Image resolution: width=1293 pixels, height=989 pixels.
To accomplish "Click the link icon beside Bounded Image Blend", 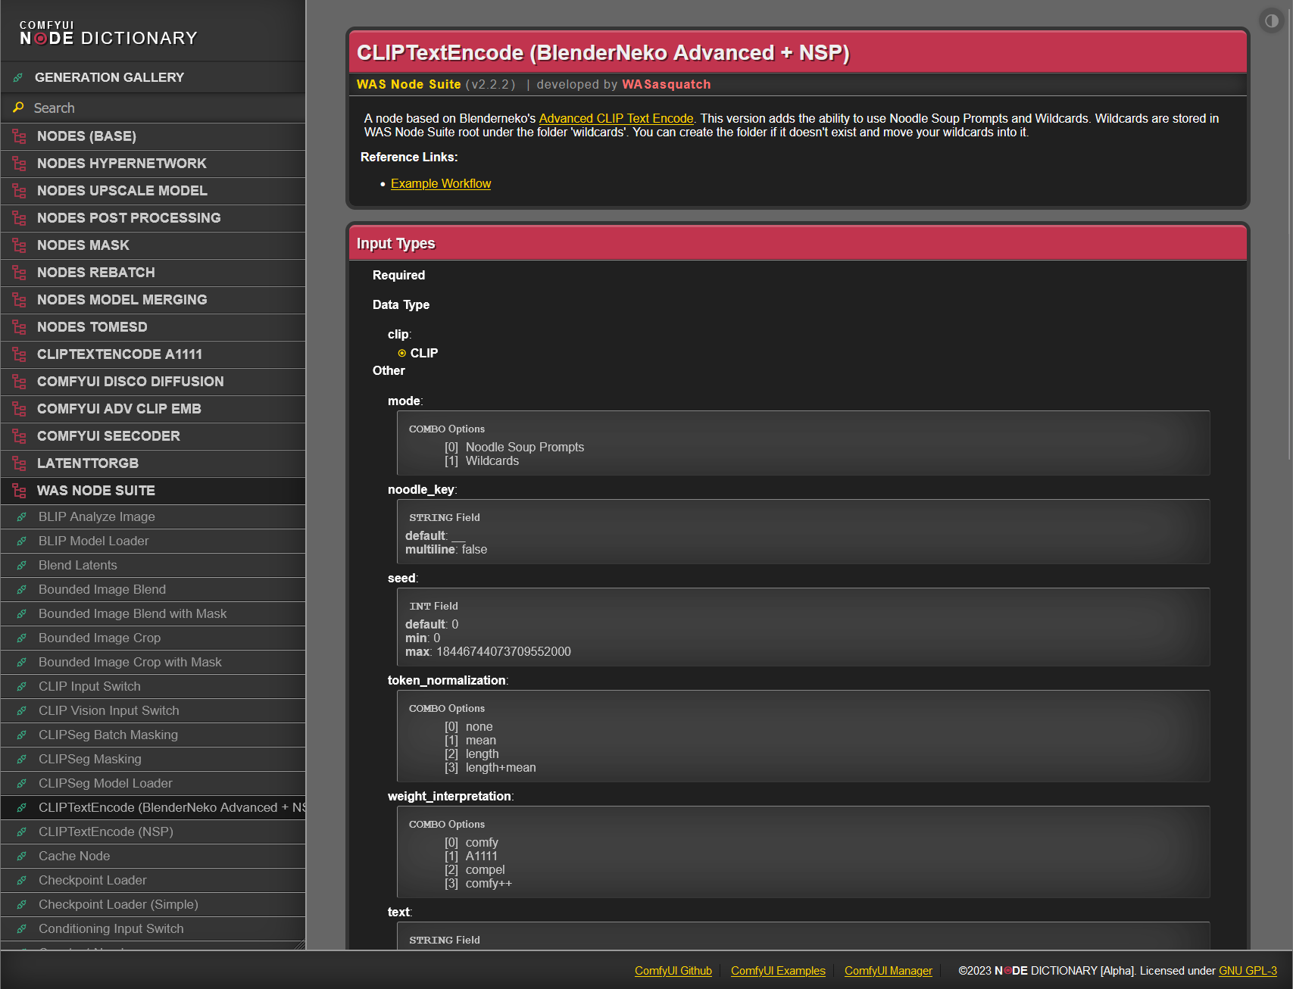I will (22, 589).
